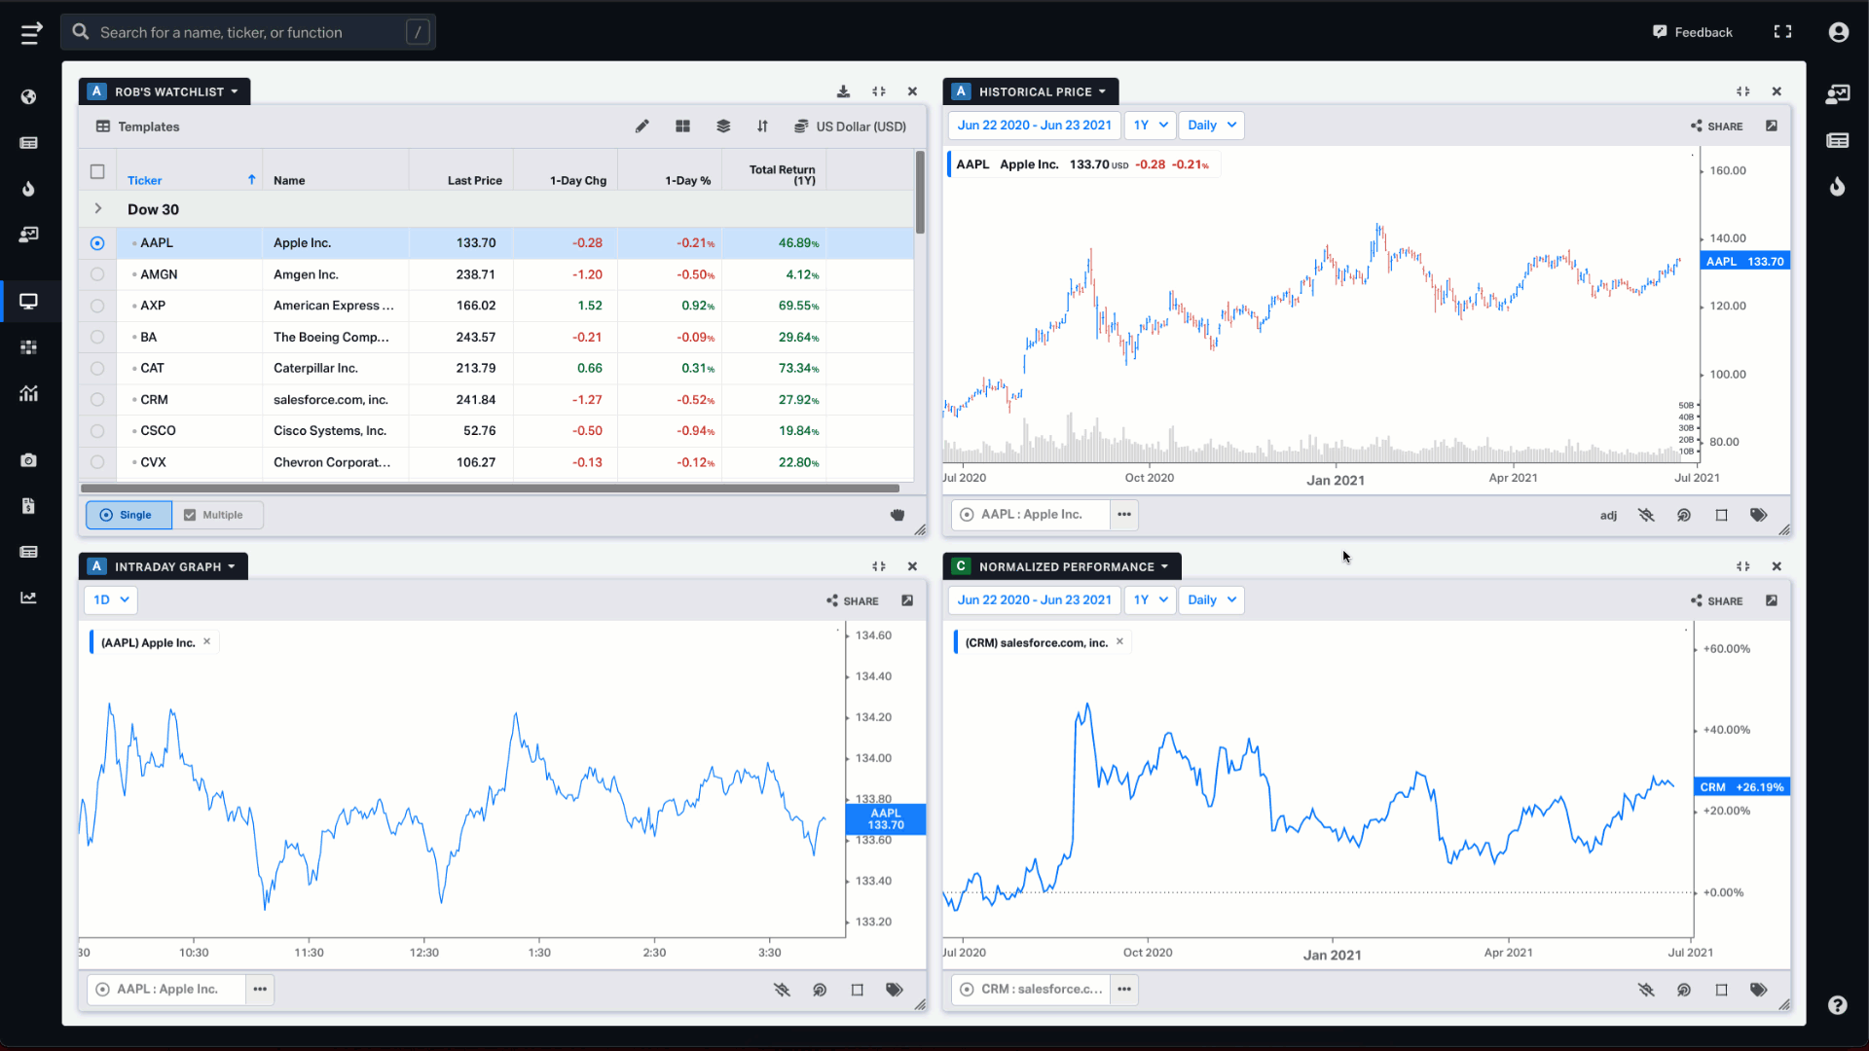Select the BA row radio button
Screen dimensions: 1869x1051
(97, 337)
